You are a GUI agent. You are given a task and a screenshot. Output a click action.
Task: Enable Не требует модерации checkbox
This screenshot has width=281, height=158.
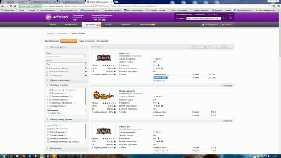(47, 72)
